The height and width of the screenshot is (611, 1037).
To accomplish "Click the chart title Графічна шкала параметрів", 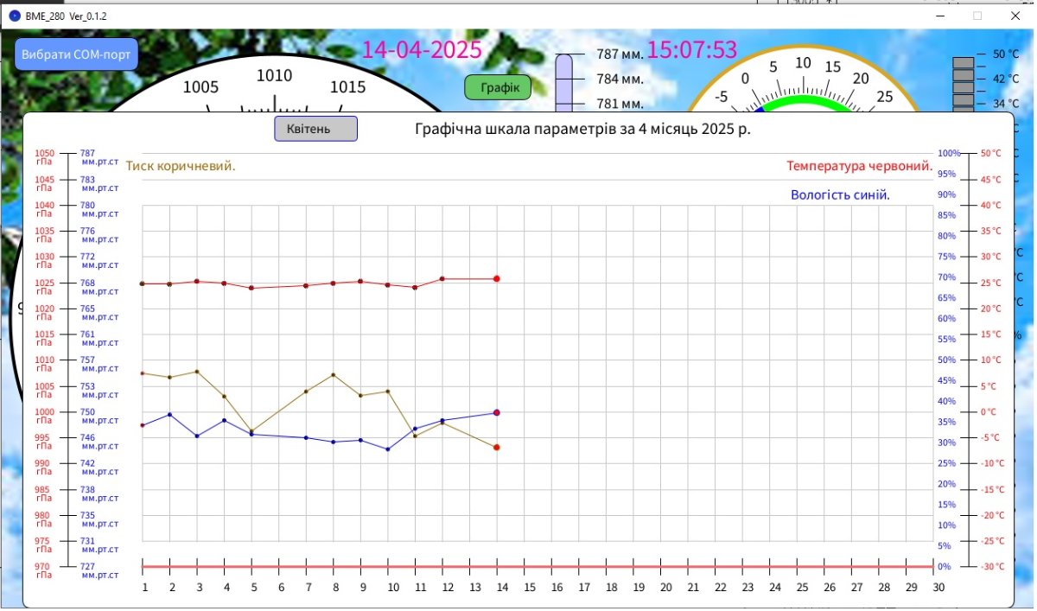I will click(583, 130).
